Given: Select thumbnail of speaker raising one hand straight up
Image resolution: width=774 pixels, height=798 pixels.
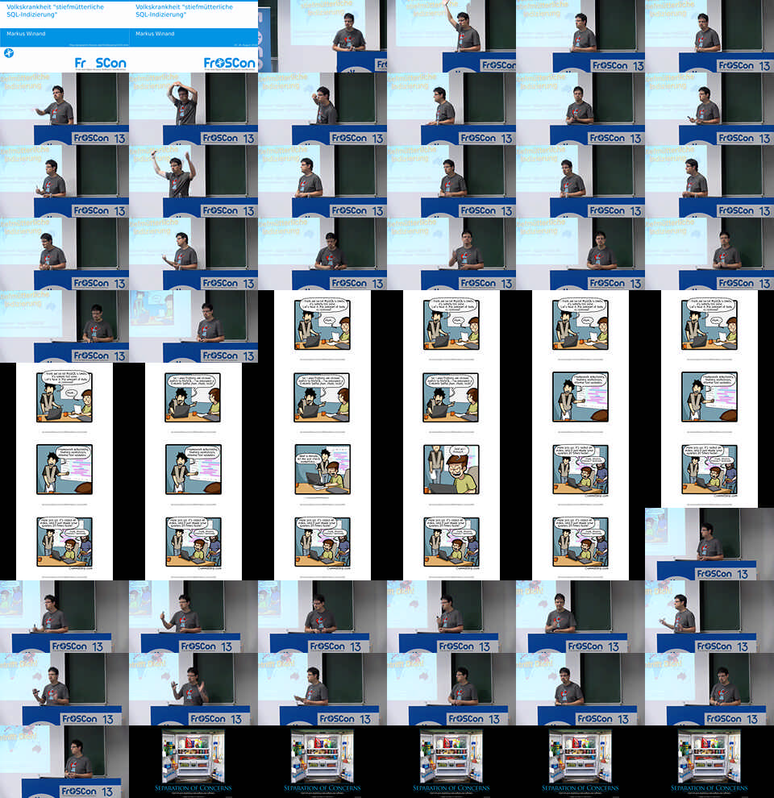Looking at the screenshot, I should pos(451,36).
